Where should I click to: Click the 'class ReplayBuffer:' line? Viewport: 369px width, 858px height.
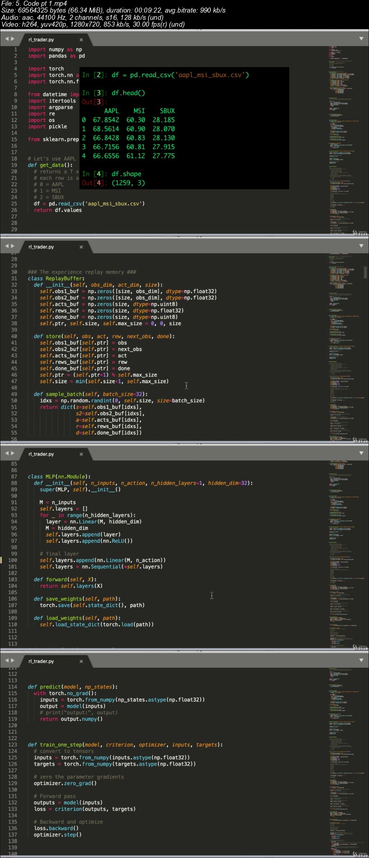pyautogui.click(x=56, y=279)
